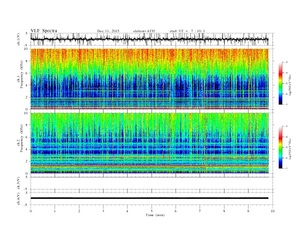Image resolution: width=307 pixels, height=237 pixels.
Task: Click the "ch.1(V)" waveform axis label
Action: tap(19, 39)
